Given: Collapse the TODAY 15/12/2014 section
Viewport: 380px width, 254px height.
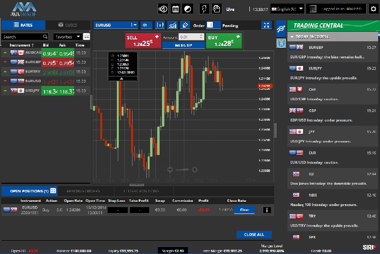Looking at the screenshot, I should (332, 37).
